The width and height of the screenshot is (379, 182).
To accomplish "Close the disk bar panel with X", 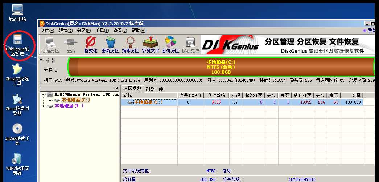I will point(41,58).
